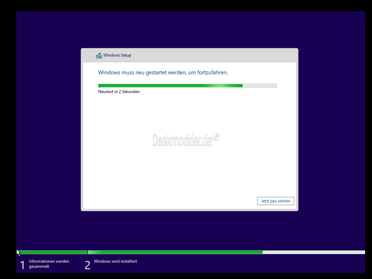Click the step number 2

pos(87,265)
